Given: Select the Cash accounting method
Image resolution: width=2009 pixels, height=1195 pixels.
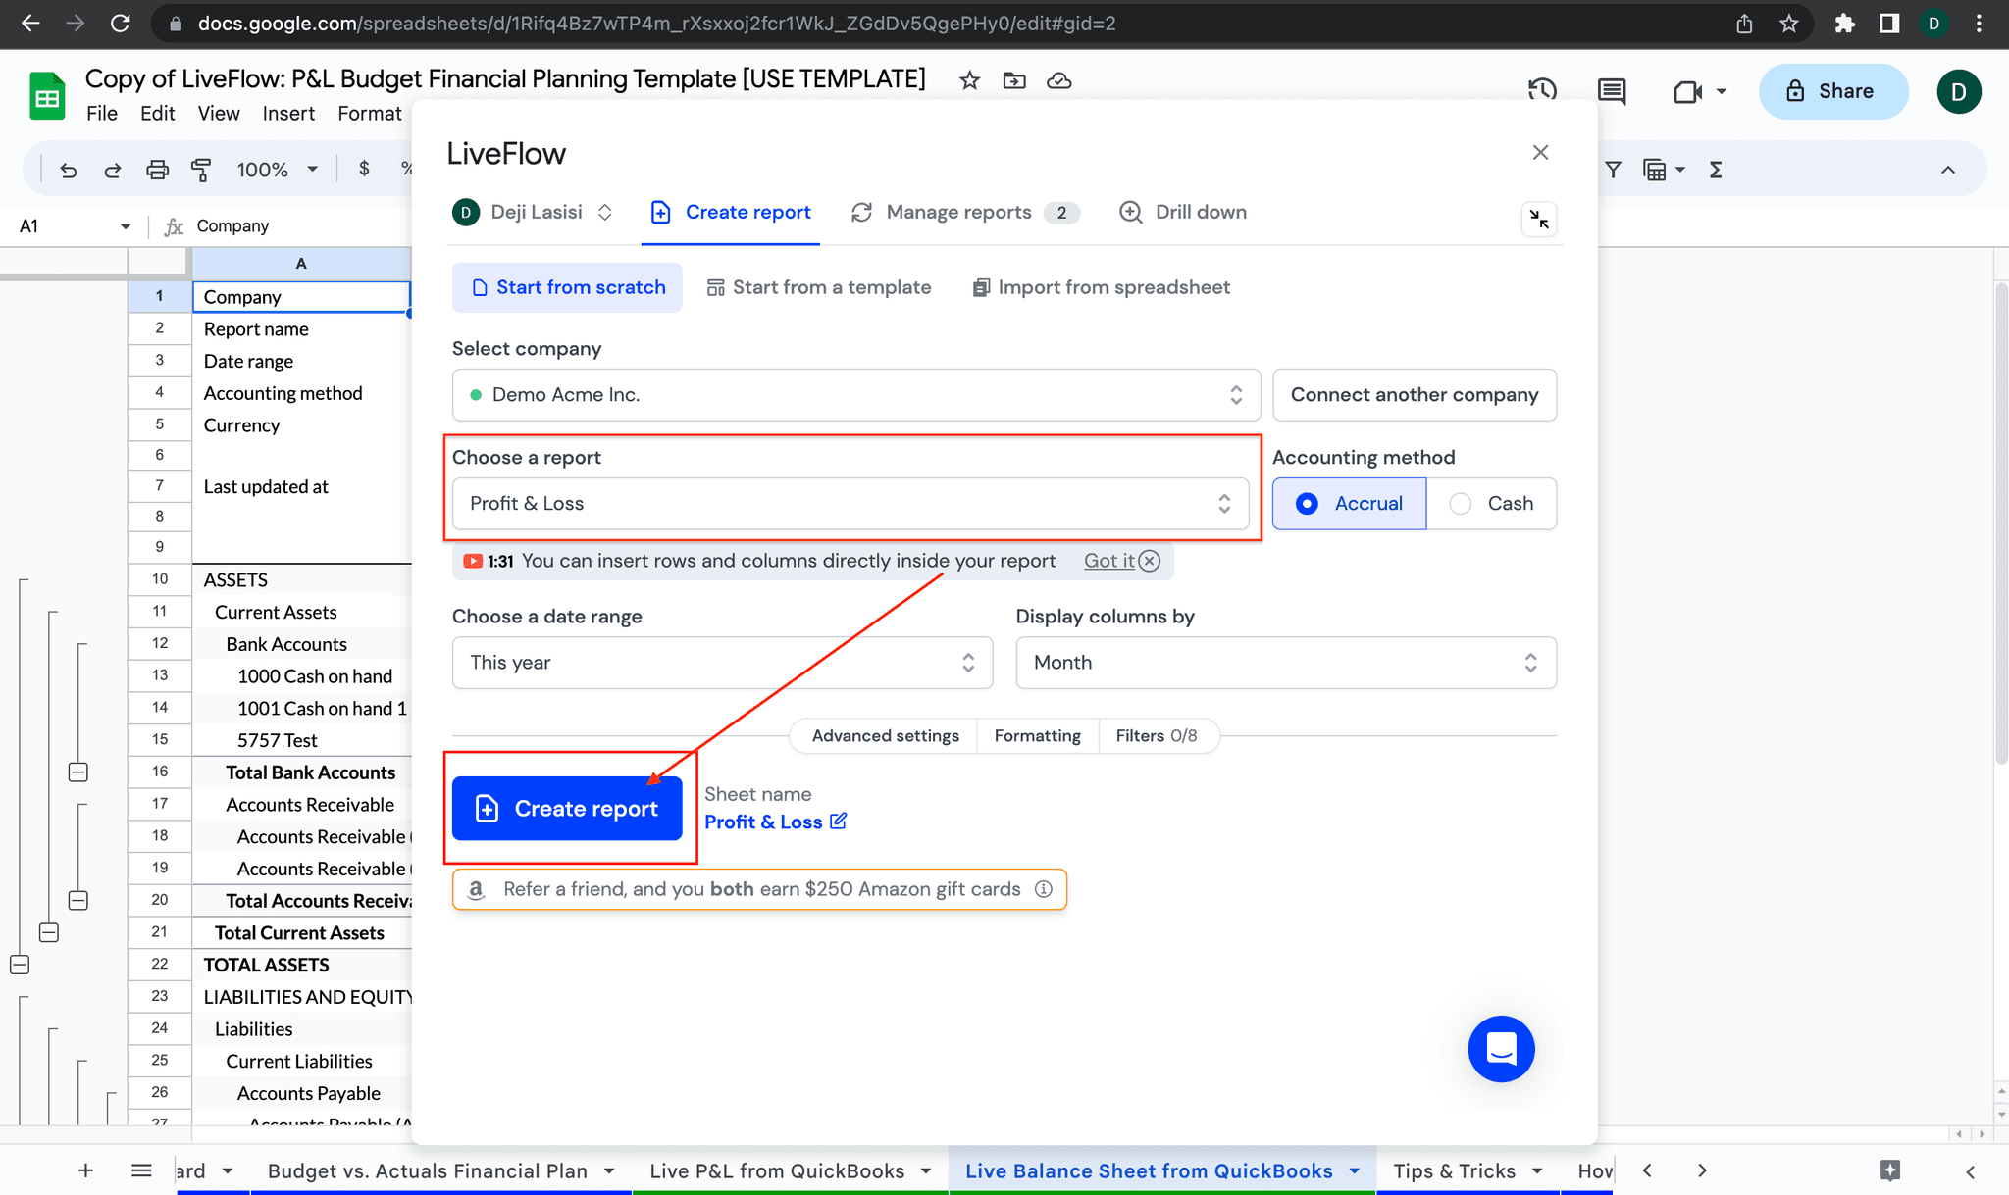Looking at the screenshot, I should click(1491, 504).
